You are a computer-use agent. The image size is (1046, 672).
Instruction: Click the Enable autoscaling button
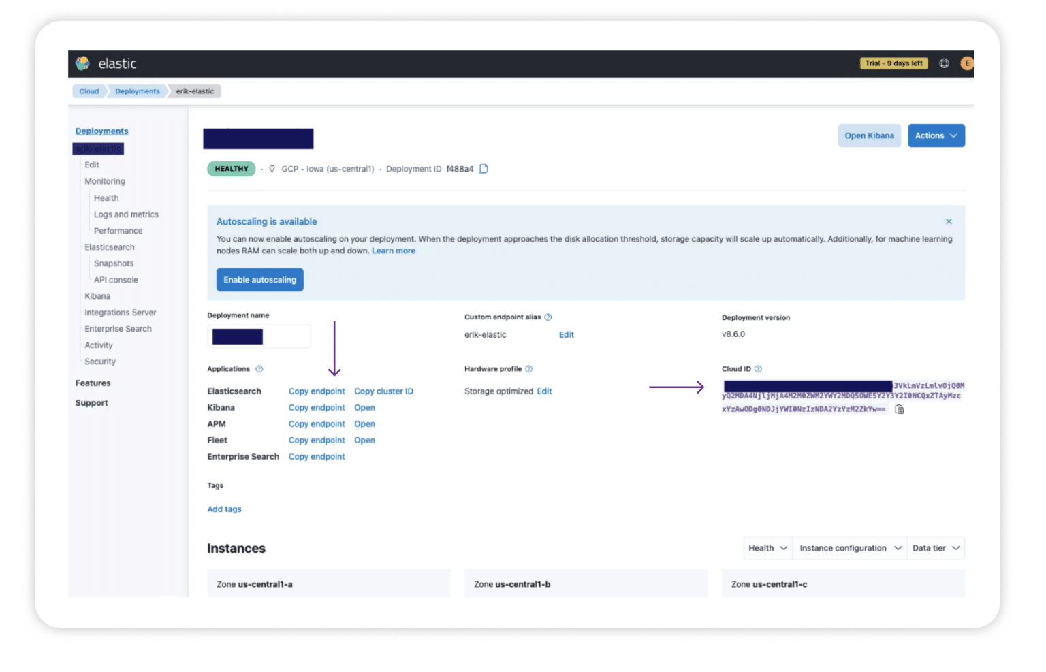pyautogui.click(x=259, y=279)
